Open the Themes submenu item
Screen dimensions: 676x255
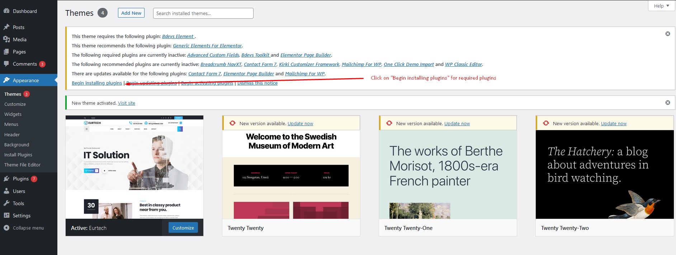click(13, 94)
